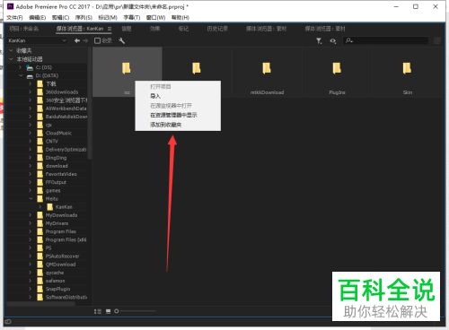The image size is (449, 330).
Task: Select the MyDrivers folder row
Action: (48, 223)
